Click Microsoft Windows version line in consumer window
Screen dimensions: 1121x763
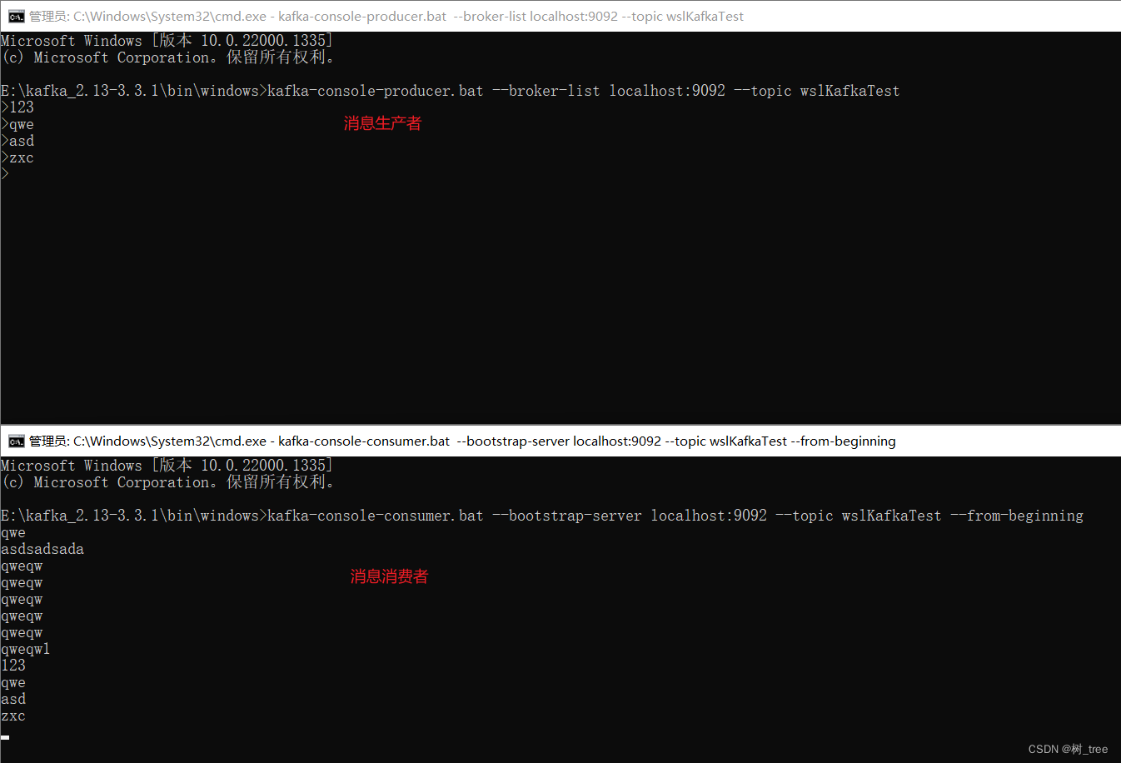pos(167,466)
